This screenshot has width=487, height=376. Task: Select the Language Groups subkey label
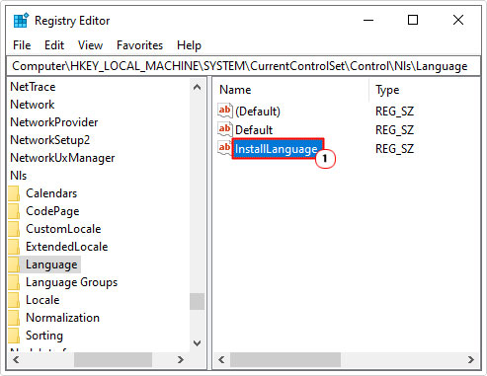point(71,282)
